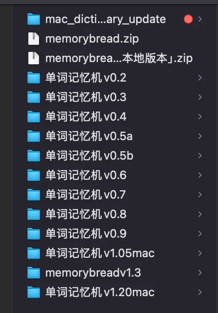
Task: Click the folder icon for 单词记忆机 v0.5a
Action: [34, 136]
